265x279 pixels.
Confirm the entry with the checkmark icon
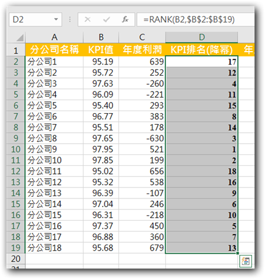(106, 20)
